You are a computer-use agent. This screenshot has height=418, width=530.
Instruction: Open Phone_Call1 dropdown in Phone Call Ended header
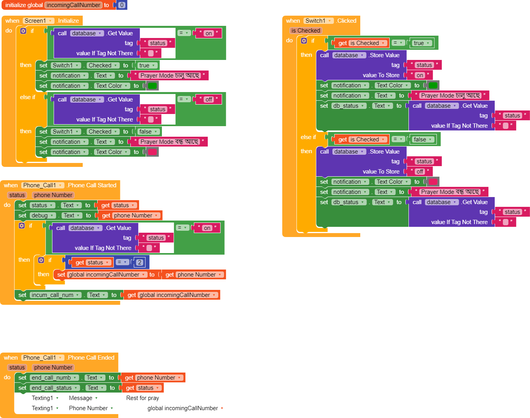[x=42, y=358]
